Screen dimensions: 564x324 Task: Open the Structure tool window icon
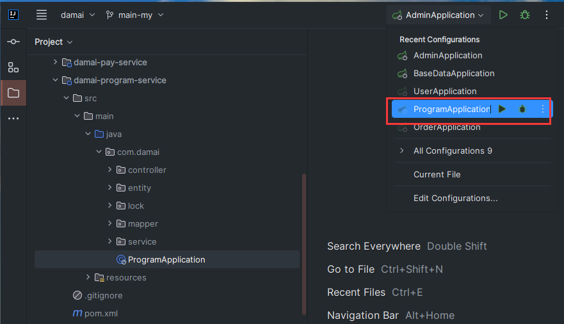tap(13, 67)
